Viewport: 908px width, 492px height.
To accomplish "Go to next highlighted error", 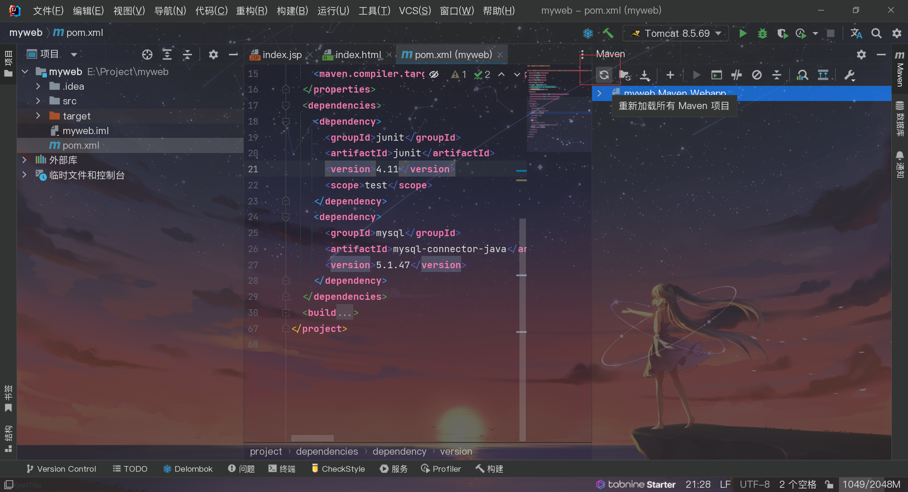I will pos(517,75).
